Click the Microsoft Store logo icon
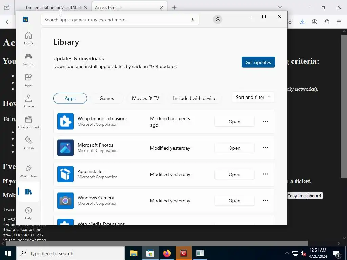This screenshot has width=347, height=260. [x=25, y=19]
